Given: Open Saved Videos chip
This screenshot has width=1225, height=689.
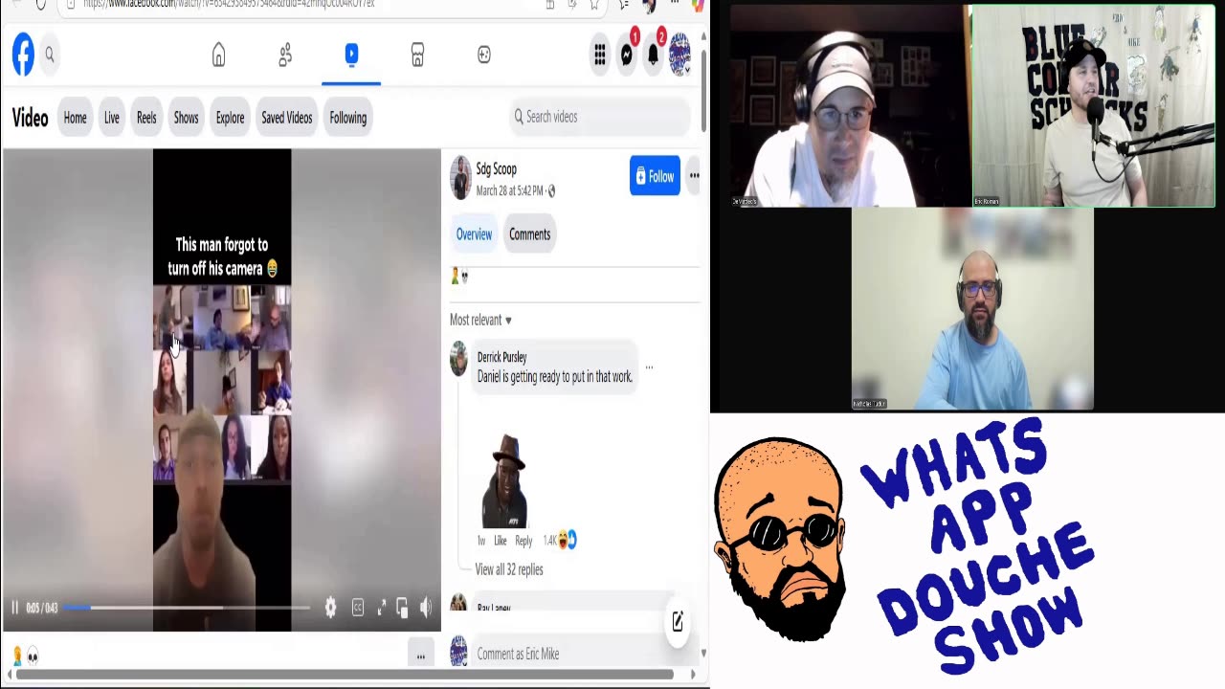Looking at the screenshot, I should (287, 118).
